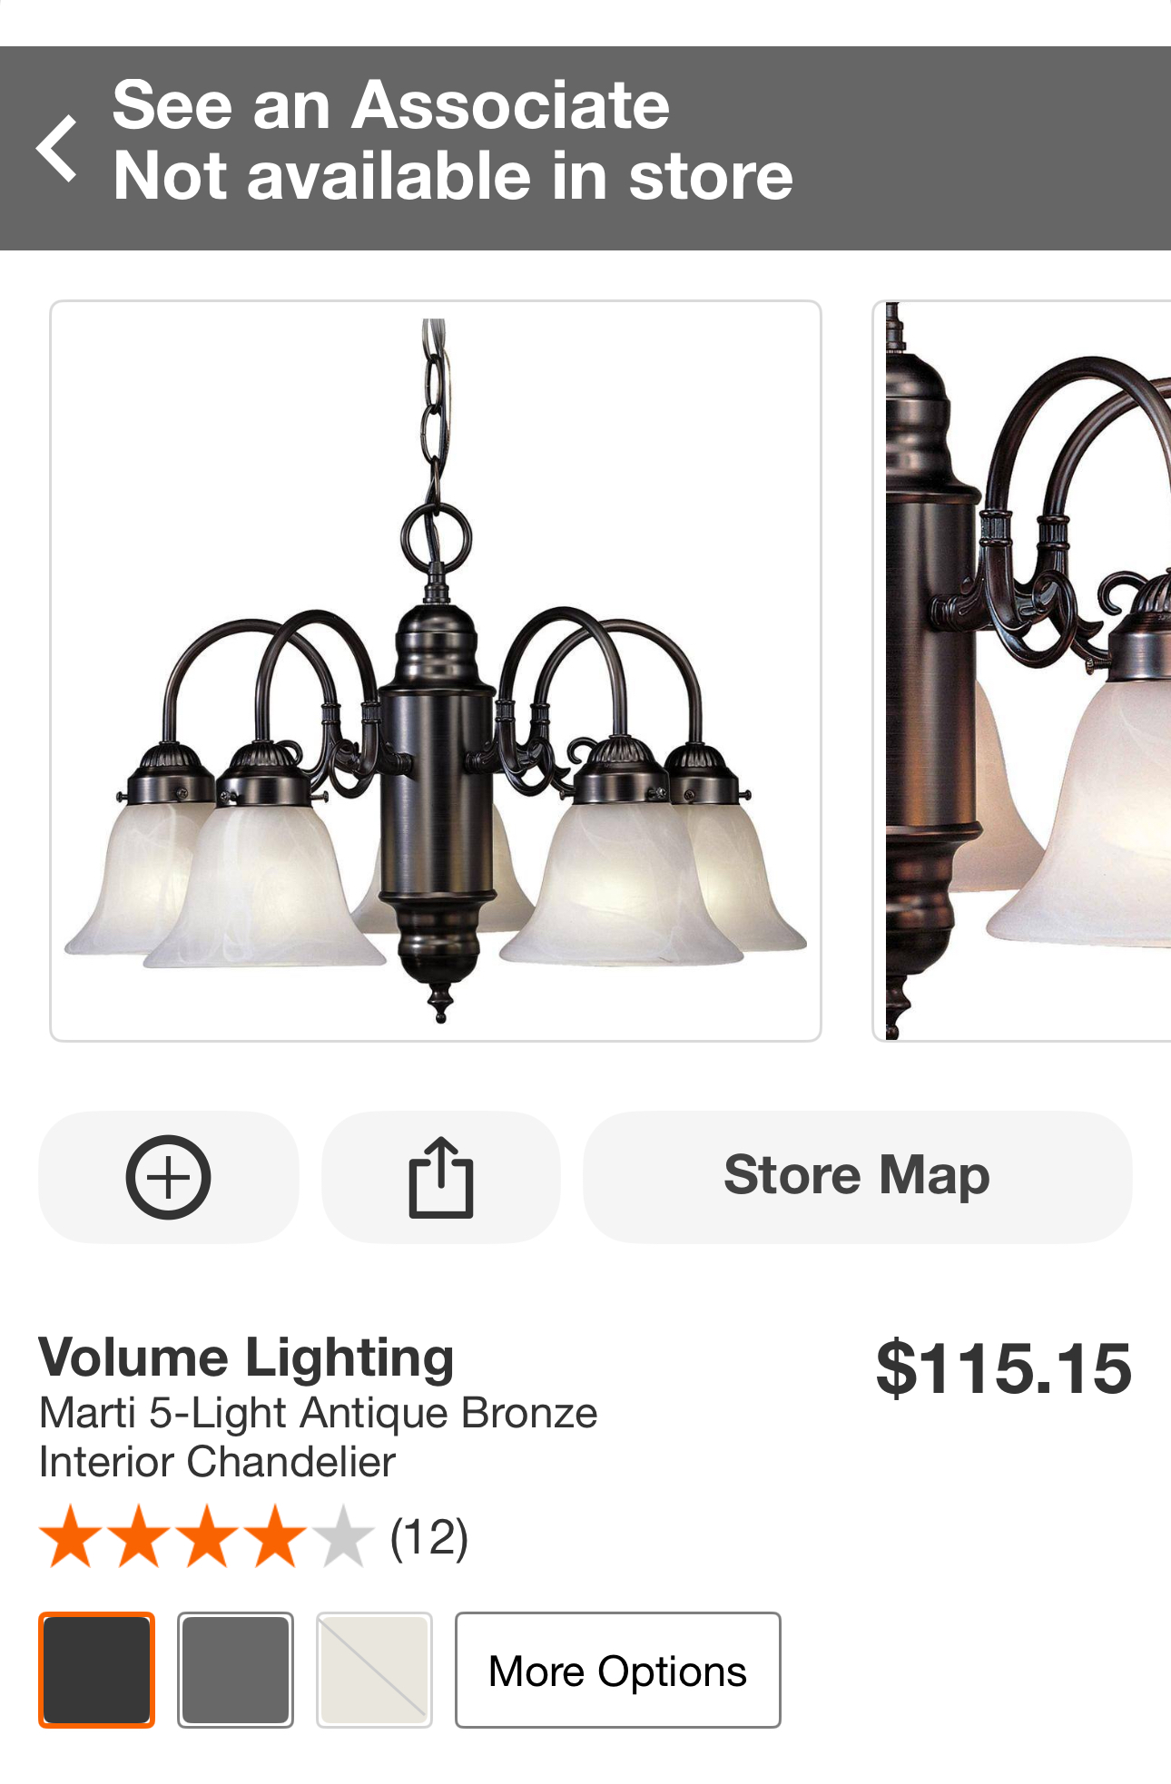Tap the Not available in store notice

pyautogui.click(x=453, y=175)
